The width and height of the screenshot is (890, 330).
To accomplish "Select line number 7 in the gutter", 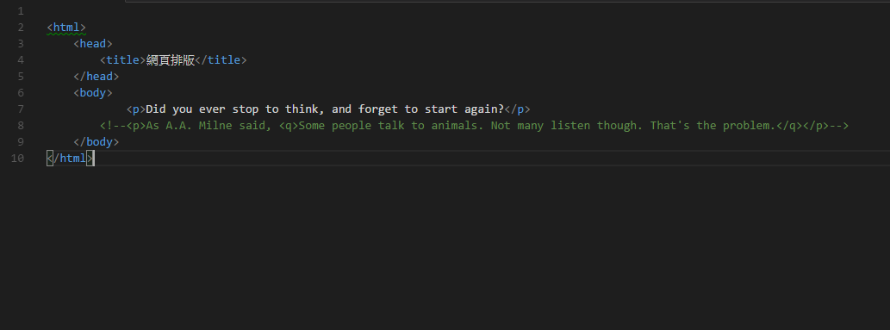I will click(x=21, y=109).
